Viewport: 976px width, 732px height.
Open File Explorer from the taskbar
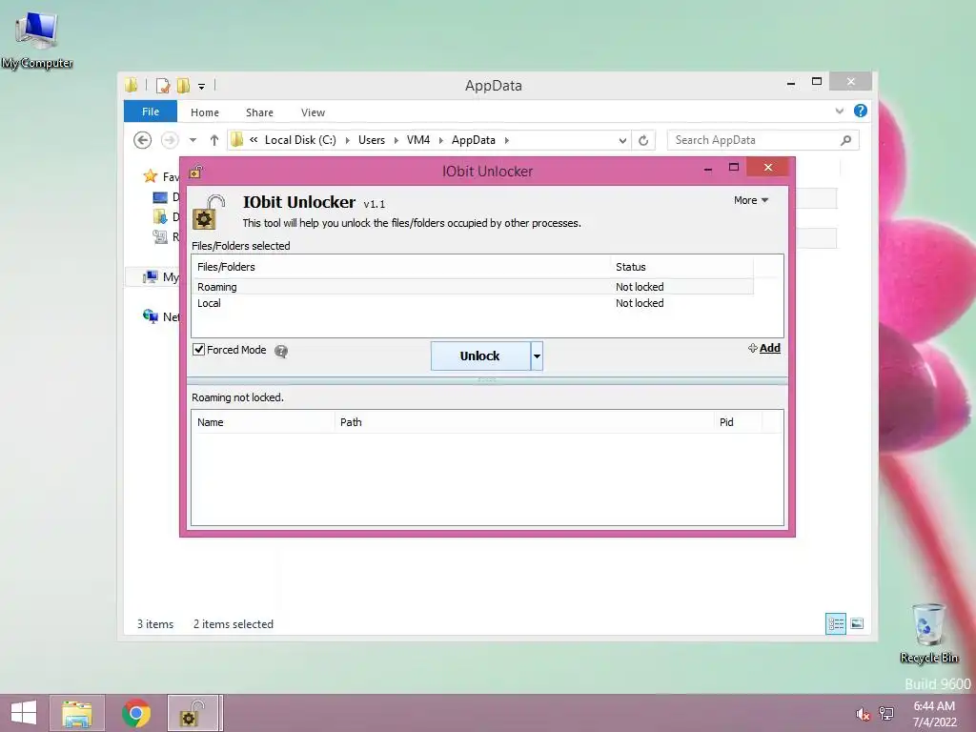(x=77, y=713)
